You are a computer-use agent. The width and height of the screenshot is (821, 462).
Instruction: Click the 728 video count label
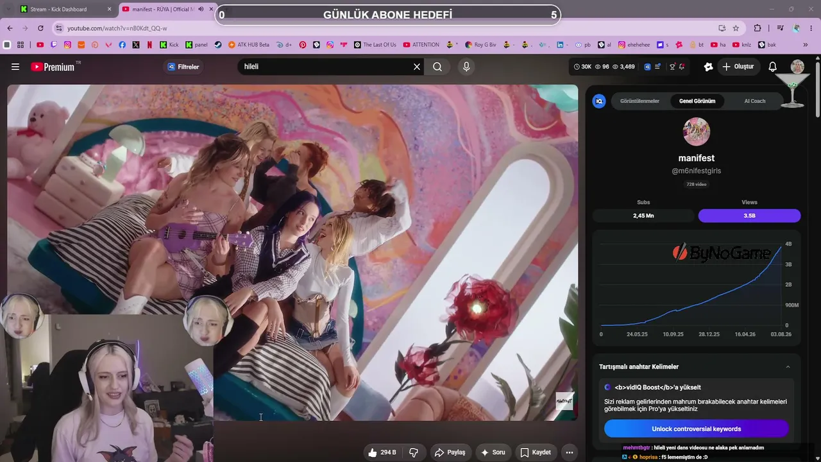697,184
